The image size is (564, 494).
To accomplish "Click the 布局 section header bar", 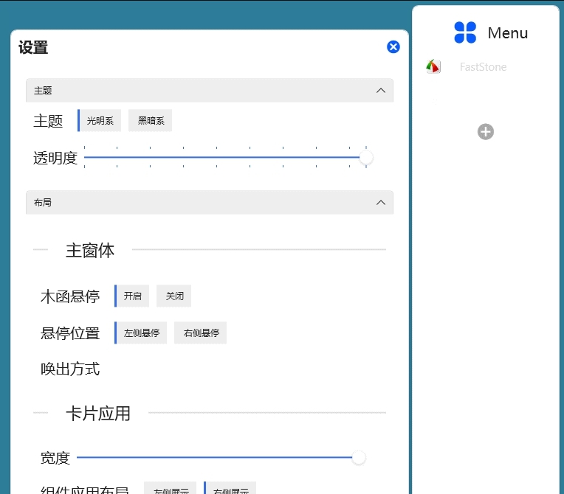I will [x=210, y=203].
